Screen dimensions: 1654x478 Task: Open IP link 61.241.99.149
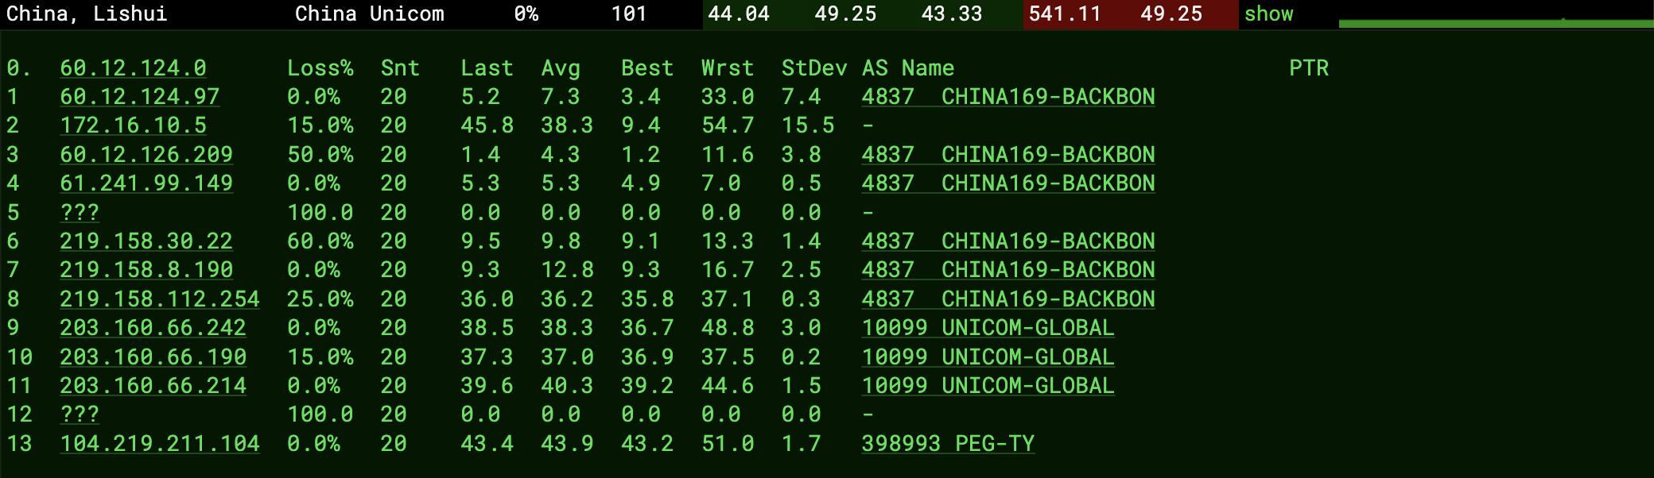coord(146,183)
